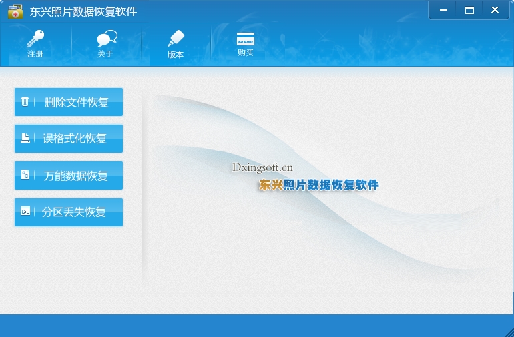Click the partition icon on 分区丢失恢复

coord(25,212)
